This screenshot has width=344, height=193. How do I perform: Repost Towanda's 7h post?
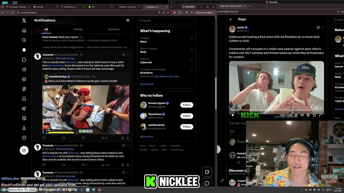pyautogui.click(x=64, y=138)
